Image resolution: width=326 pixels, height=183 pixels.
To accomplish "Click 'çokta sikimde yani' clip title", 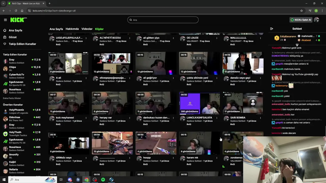I will 197,78.
